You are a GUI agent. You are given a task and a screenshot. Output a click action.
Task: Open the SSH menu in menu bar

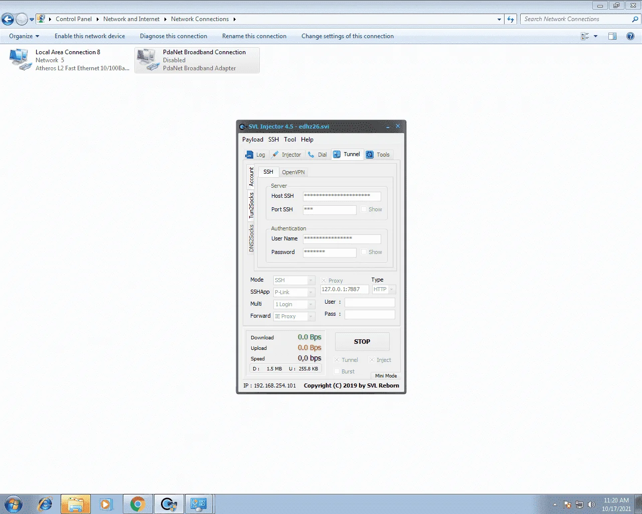point(273,140)
